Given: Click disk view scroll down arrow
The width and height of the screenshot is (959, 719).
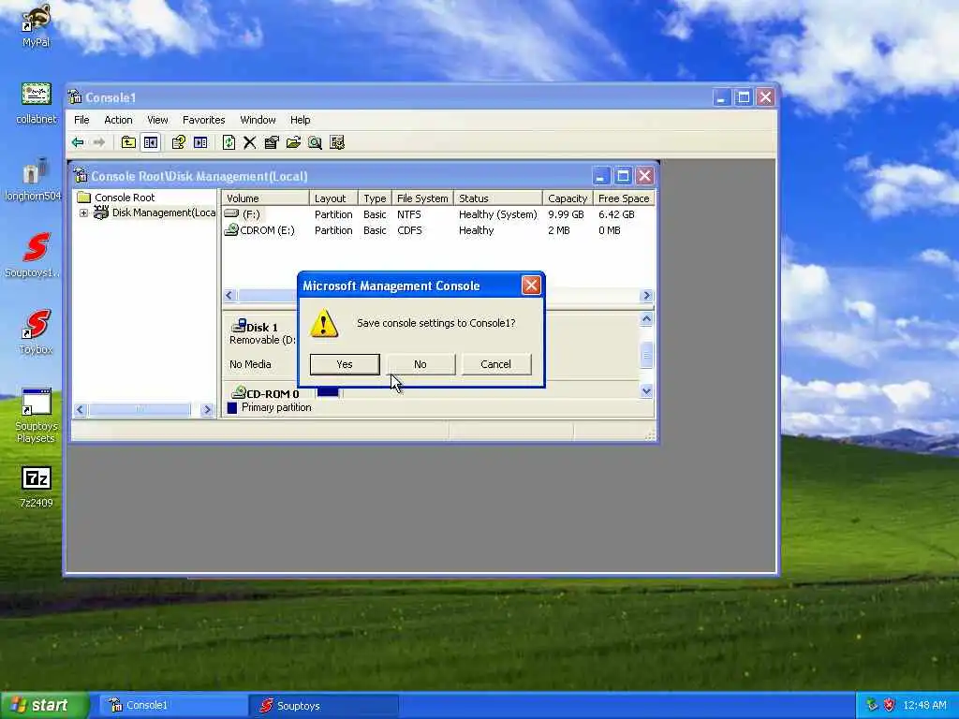Looking at the screenshot, I should click(x=646, y=390).
